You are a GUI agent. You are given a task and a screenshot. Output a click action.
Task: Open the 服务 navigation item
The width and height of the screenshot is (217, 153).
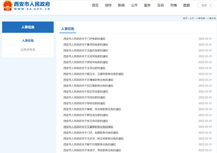[147, 5]
